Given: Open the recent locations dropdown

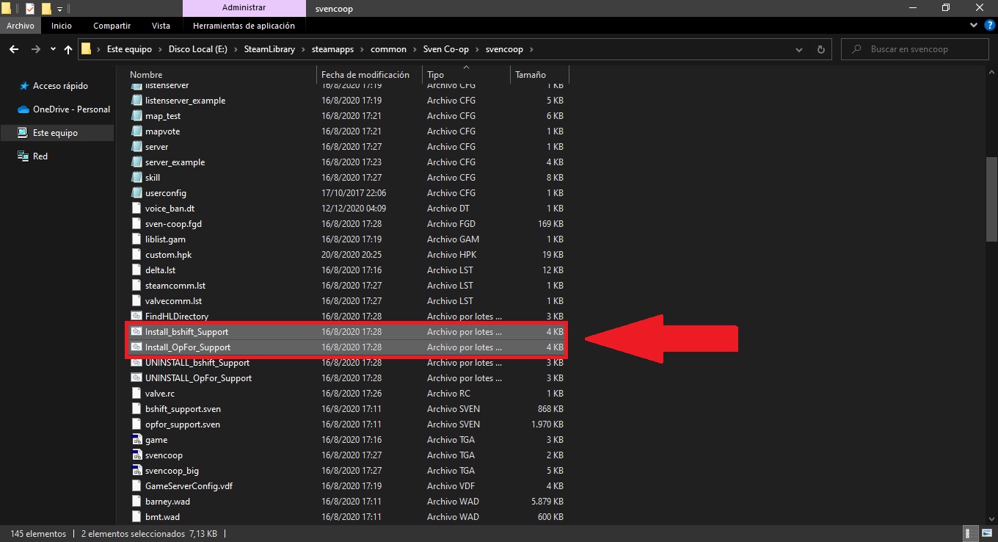Looking at the screenshot, I should pos(53,49).
